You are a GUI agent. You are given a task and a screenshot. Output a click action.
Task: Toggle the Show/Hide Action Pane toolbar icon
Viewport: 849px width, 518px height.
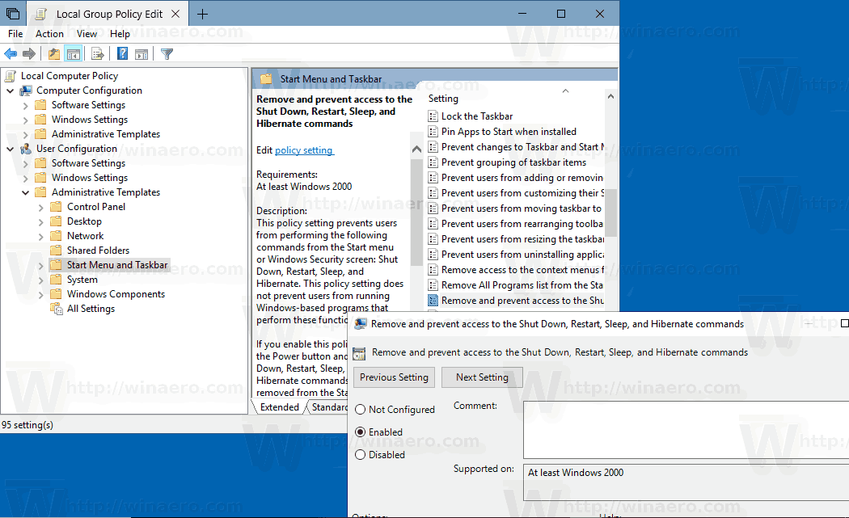[140, 54]
